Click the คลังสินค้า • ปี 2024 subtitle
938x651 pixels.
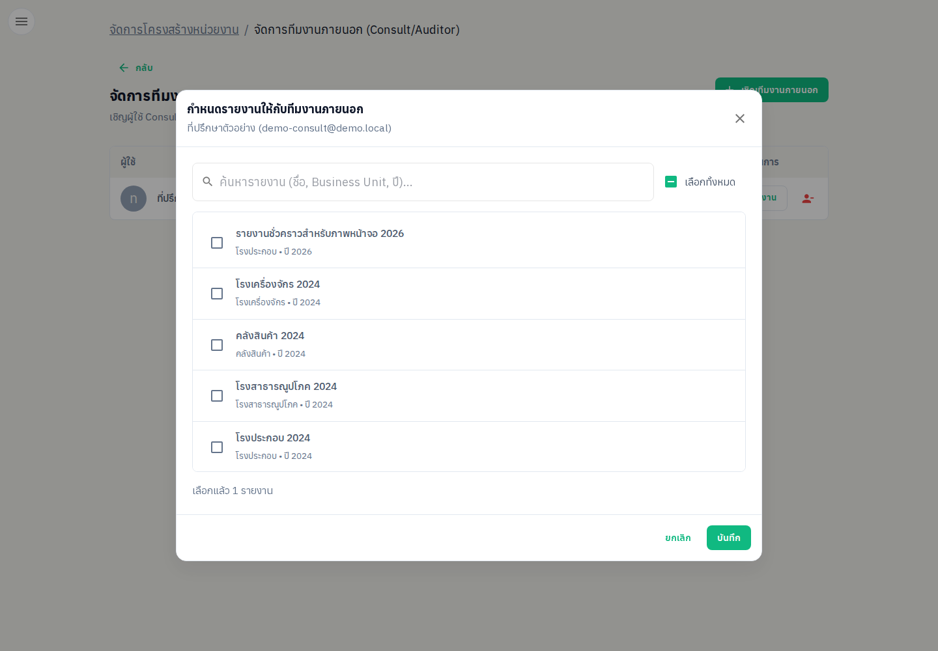(270, 353)
